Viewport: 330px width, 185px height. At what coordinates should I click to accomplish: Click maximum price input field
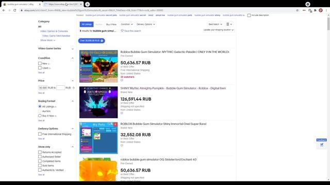60,88
